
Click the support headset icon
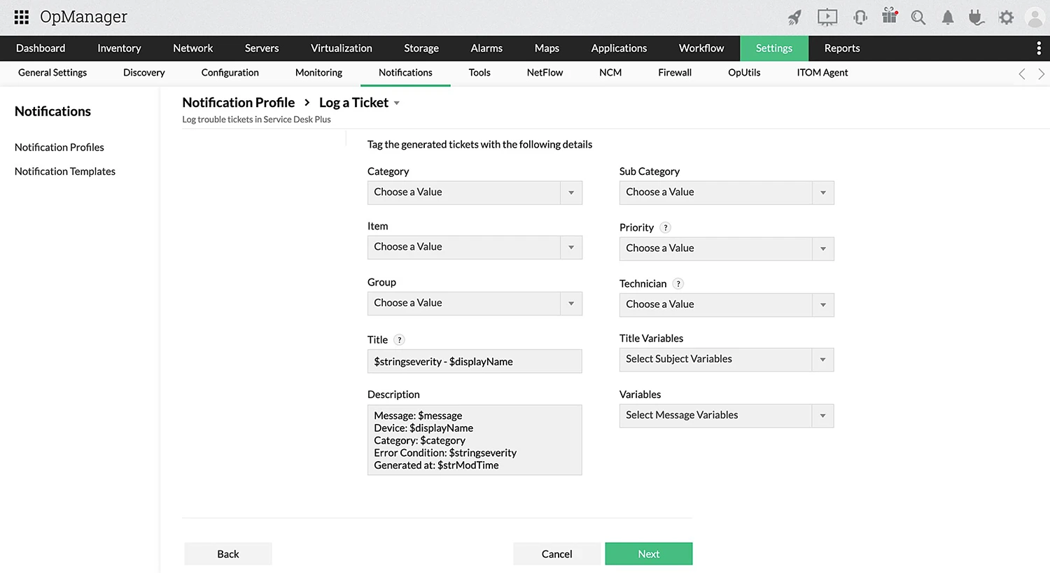[860, 17]
